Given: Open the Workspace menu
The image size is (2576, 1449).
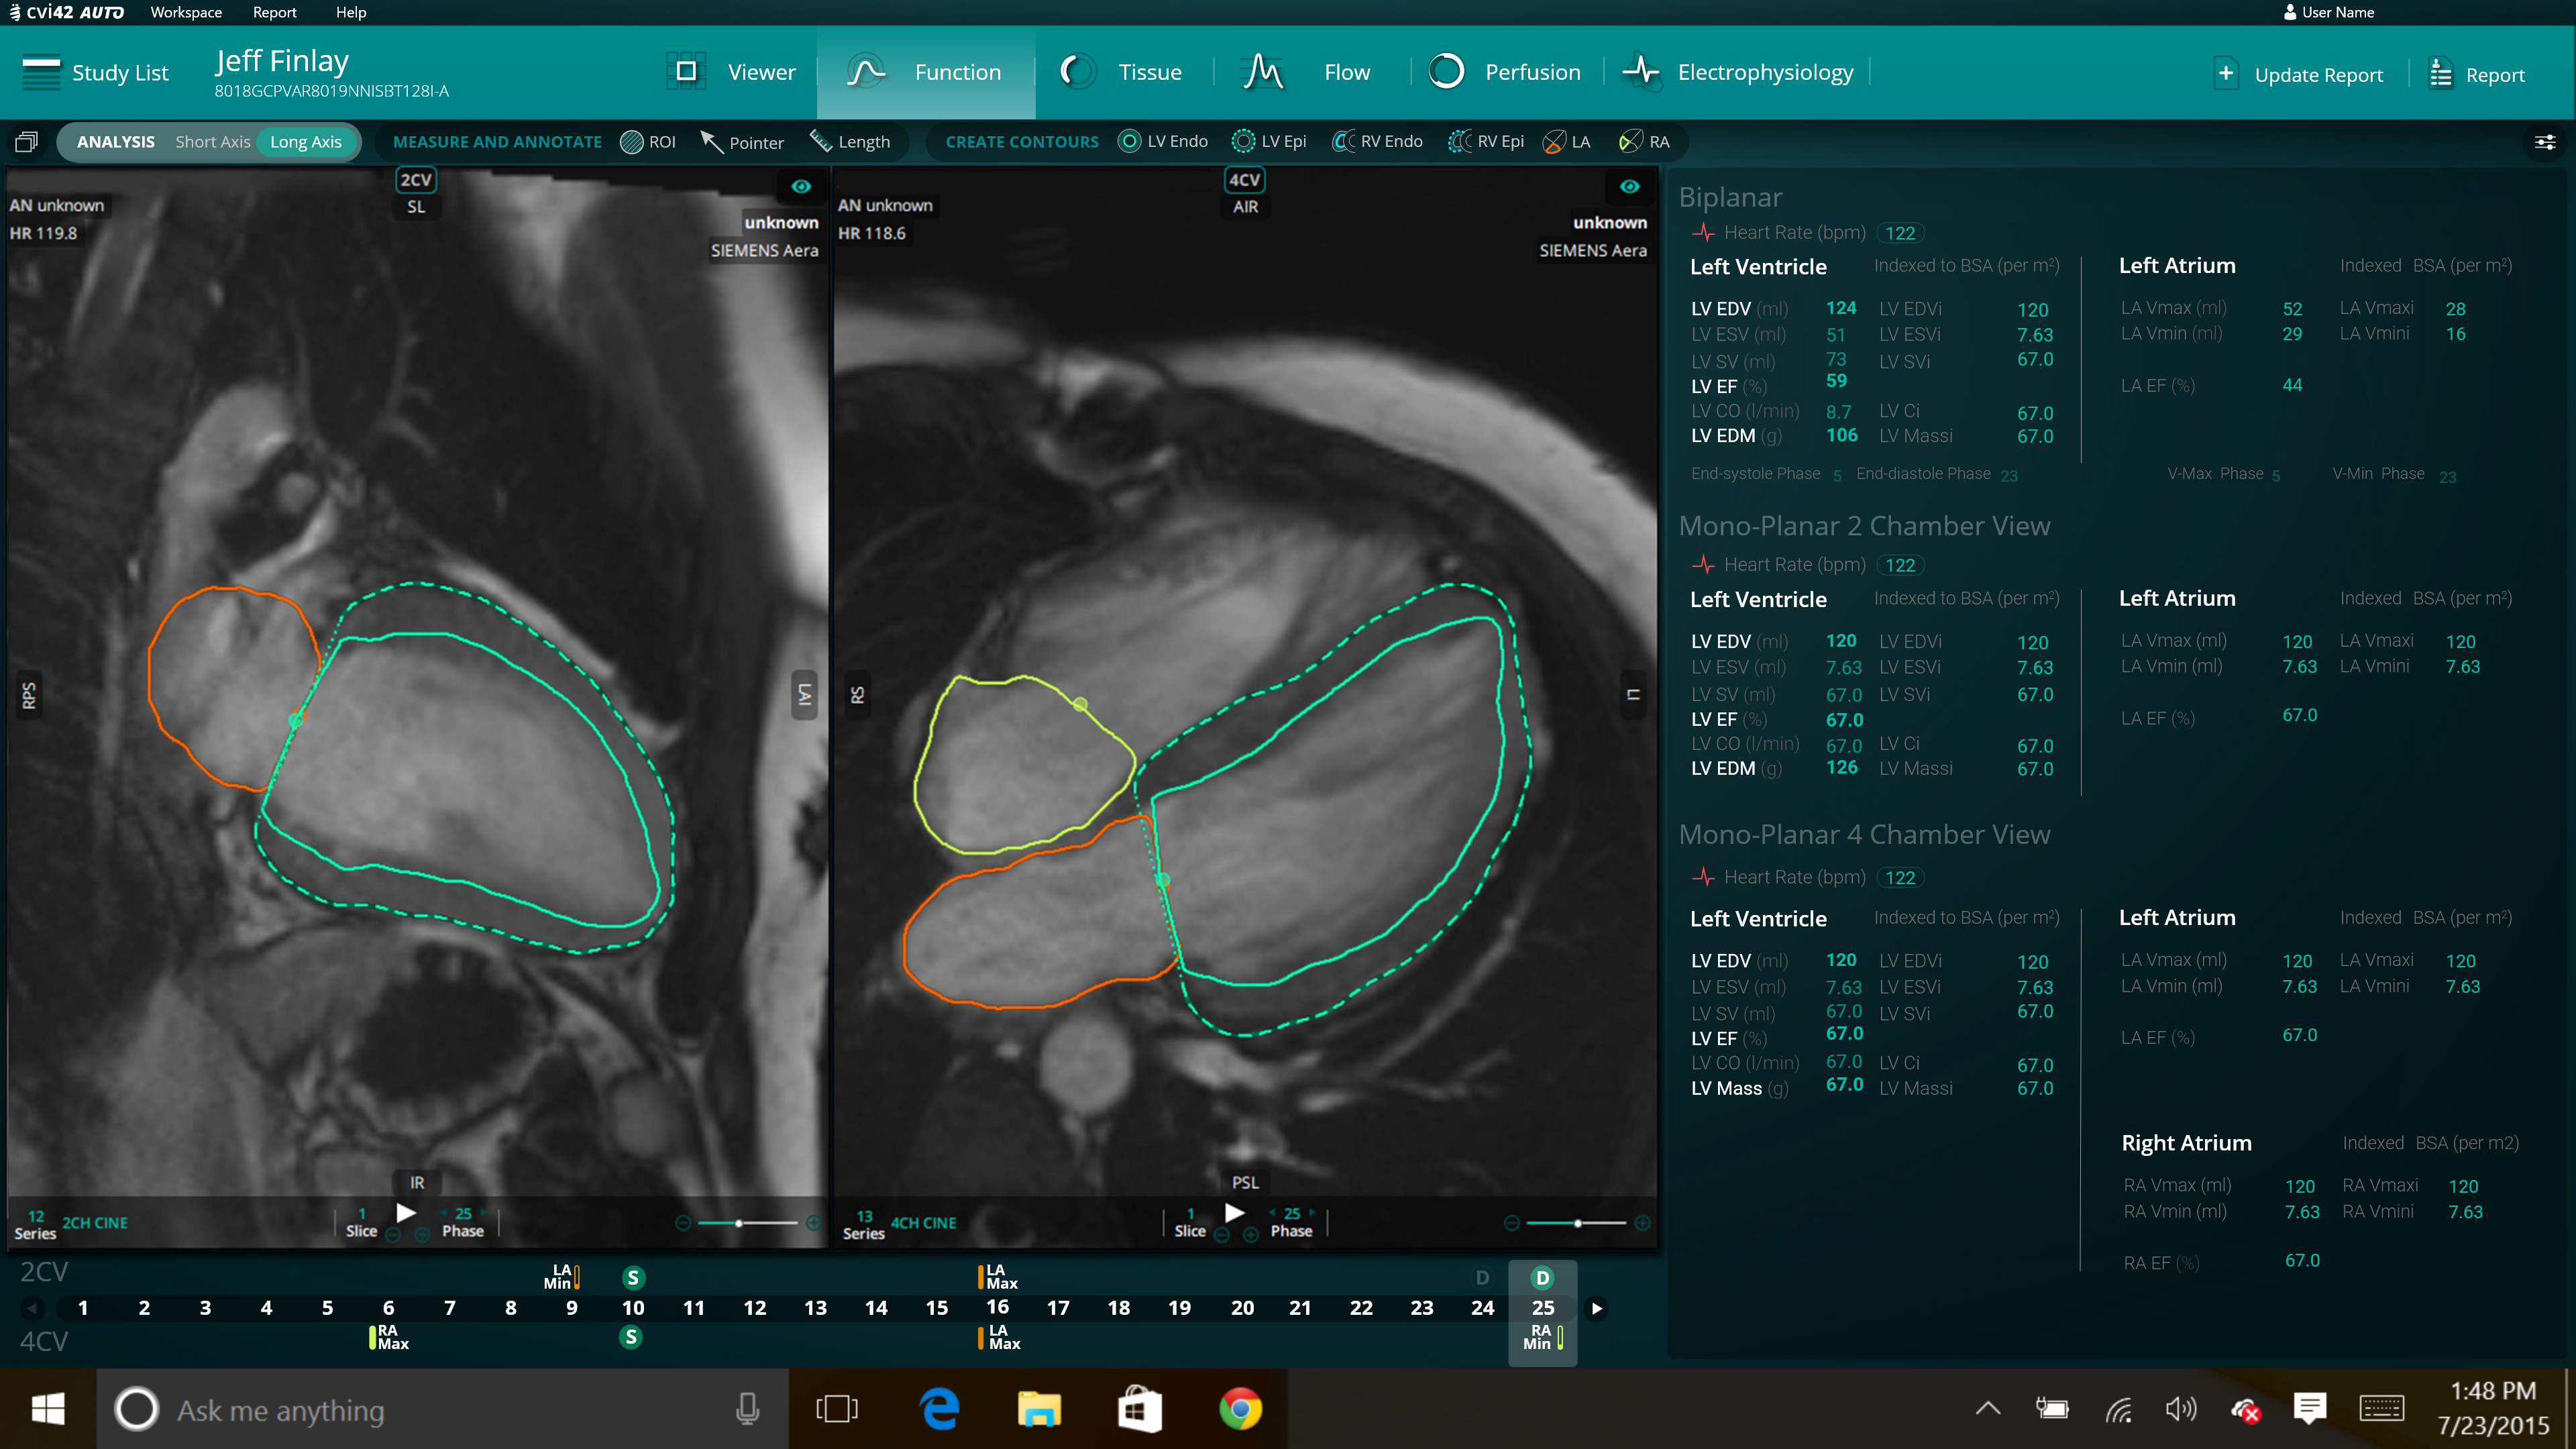Looking at the screenshot, I should (186, 12).
